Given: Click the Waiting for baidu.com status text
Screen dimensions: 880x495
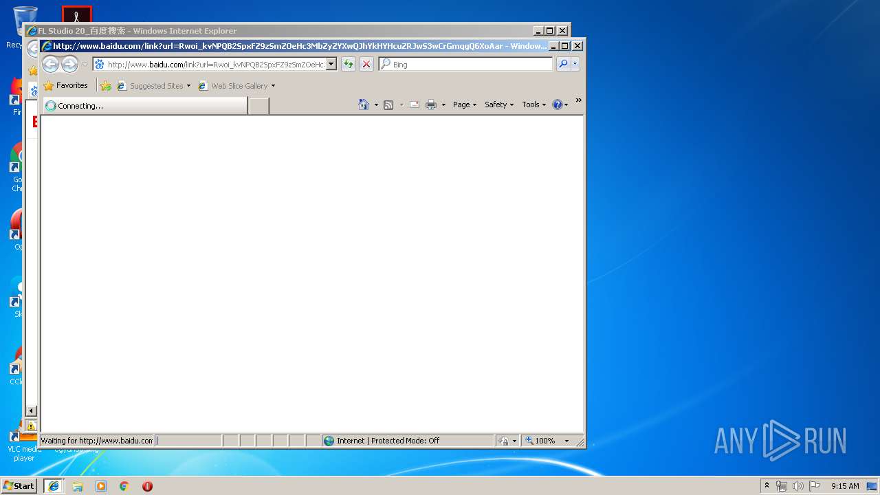Looking at the screenshot, I should 96,441.
